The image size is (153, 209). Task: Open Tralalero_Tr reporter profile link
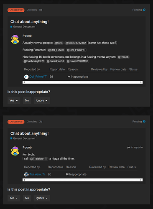37,174
